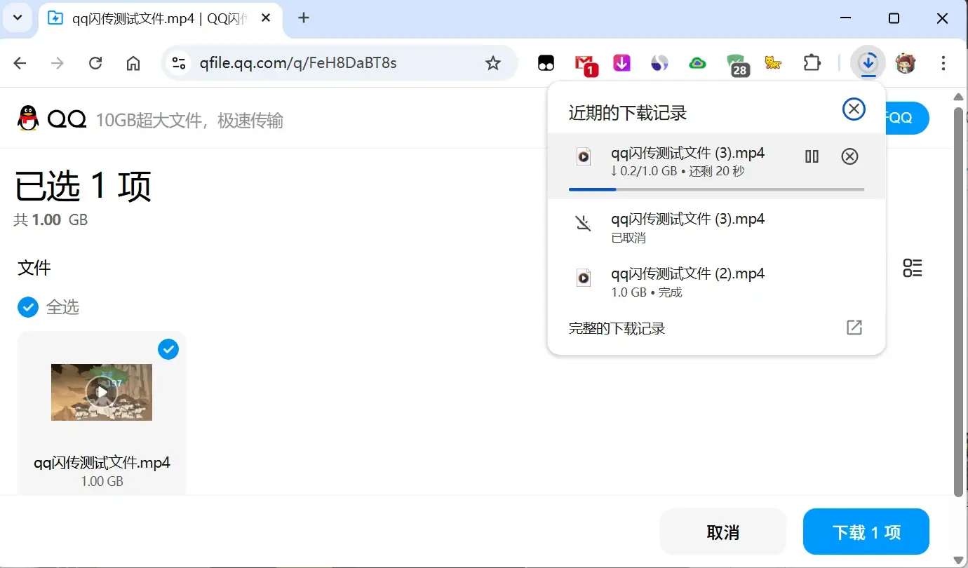View site information in address bar
Screen dimensions: 968x568
[179, 63]
